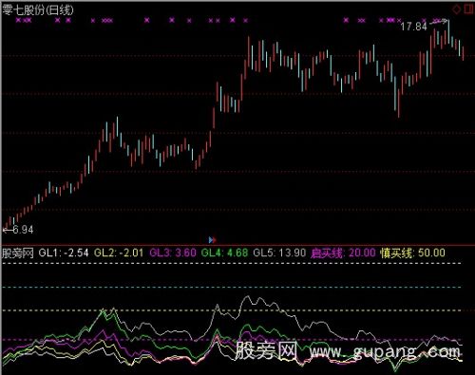Select the GL4: 4.68 indicator value
Screen dimensions: 475x375
click(224, 253)
